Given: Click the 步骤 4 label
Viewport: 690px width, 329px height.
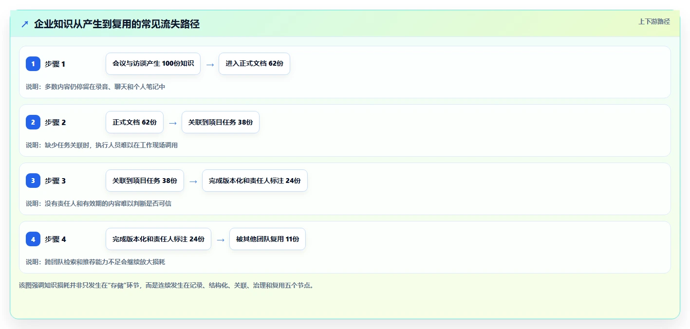Looking at the screenshot, I should point(55,239).
